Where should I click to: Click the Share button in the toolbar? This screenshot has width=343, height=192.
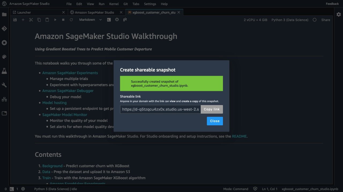(326, 20)
